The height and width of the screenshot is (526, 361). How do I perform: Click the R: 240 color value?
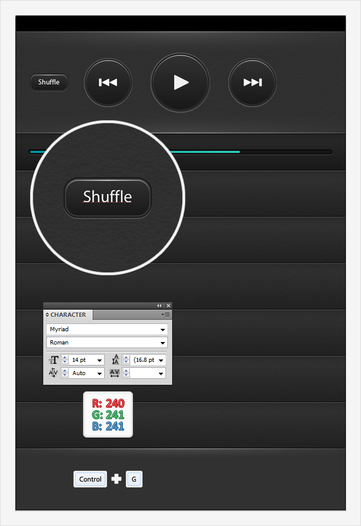tap(108, 403)
